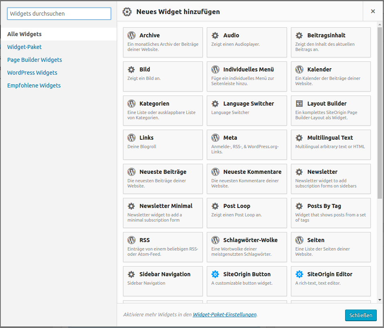Add the Layout Builder widget title
The image size is (384, 328).
(327, 104)
